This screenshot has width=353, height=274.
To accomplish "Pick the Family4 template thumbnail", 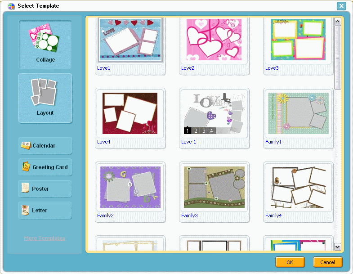I will tap(298, 187).
